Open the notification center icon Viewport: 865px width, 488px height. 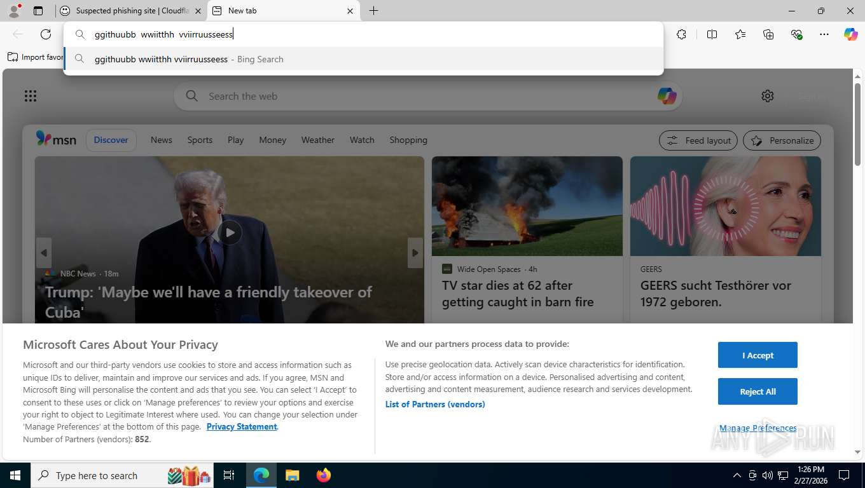pos(844,475)
